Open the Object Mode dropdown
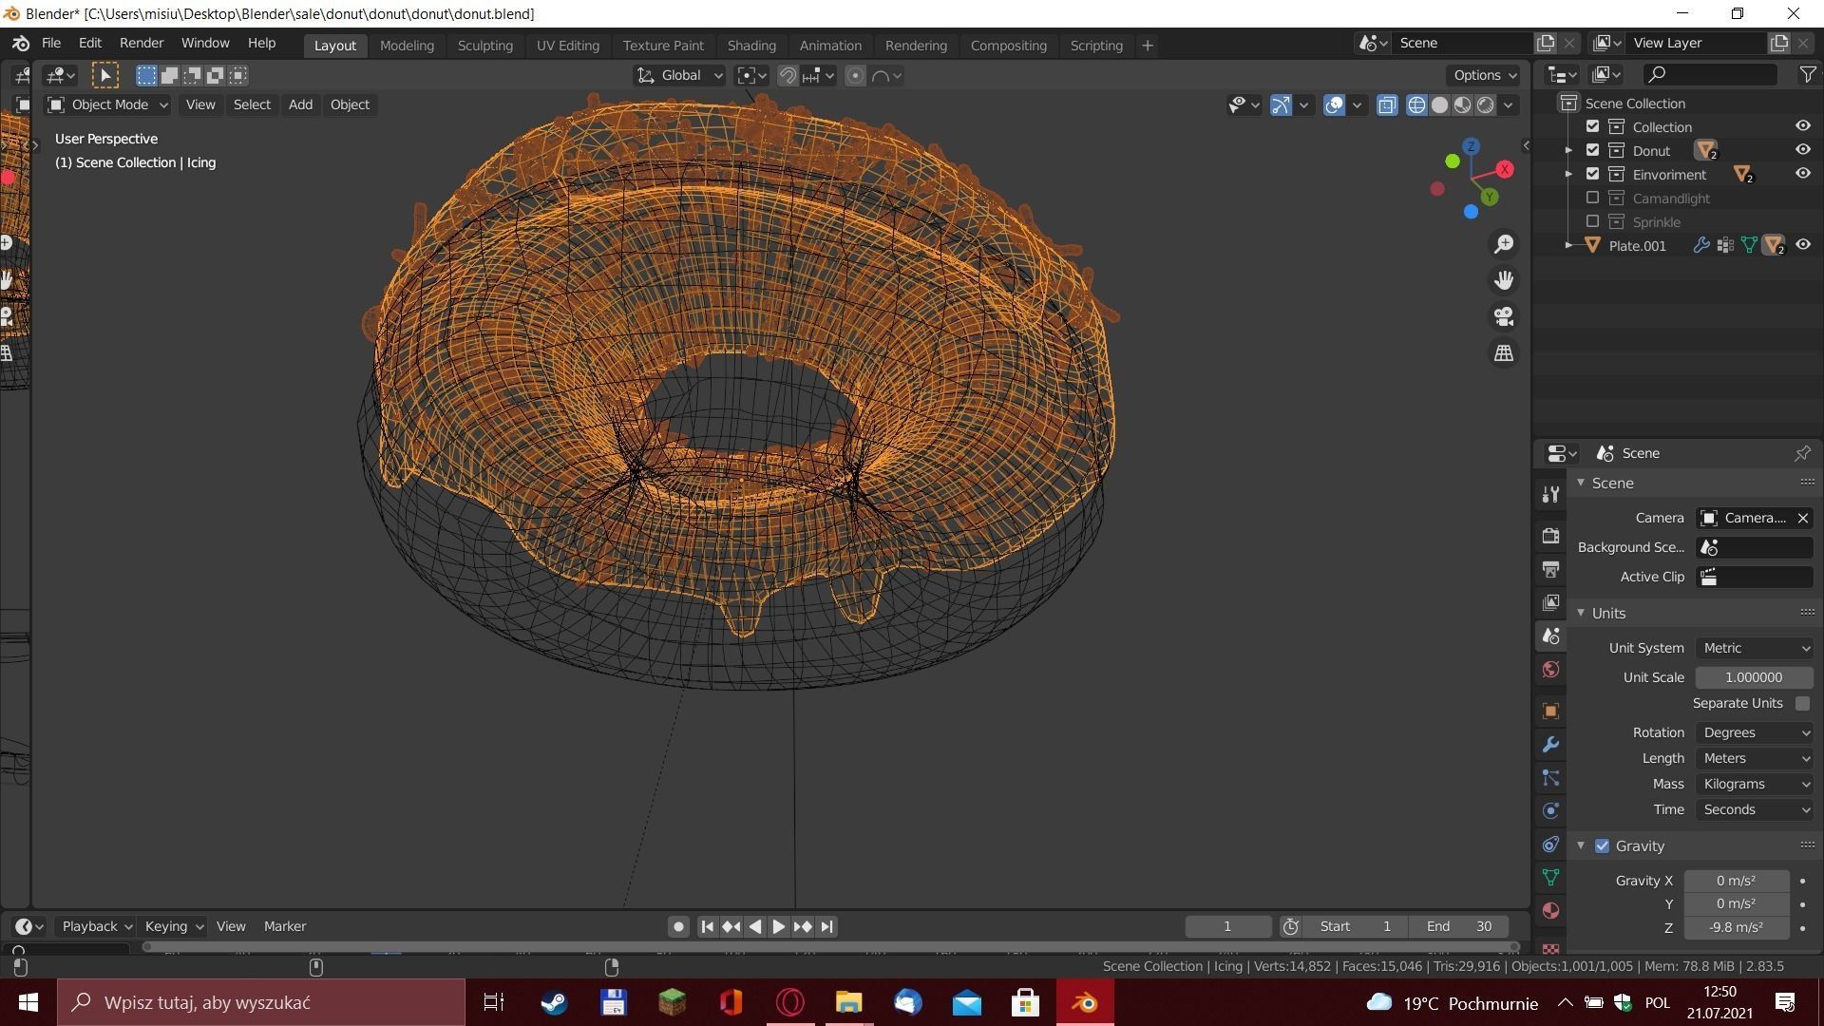Screen dimensions: 1824x1026 pyautogui.click(x=107, y=104)
